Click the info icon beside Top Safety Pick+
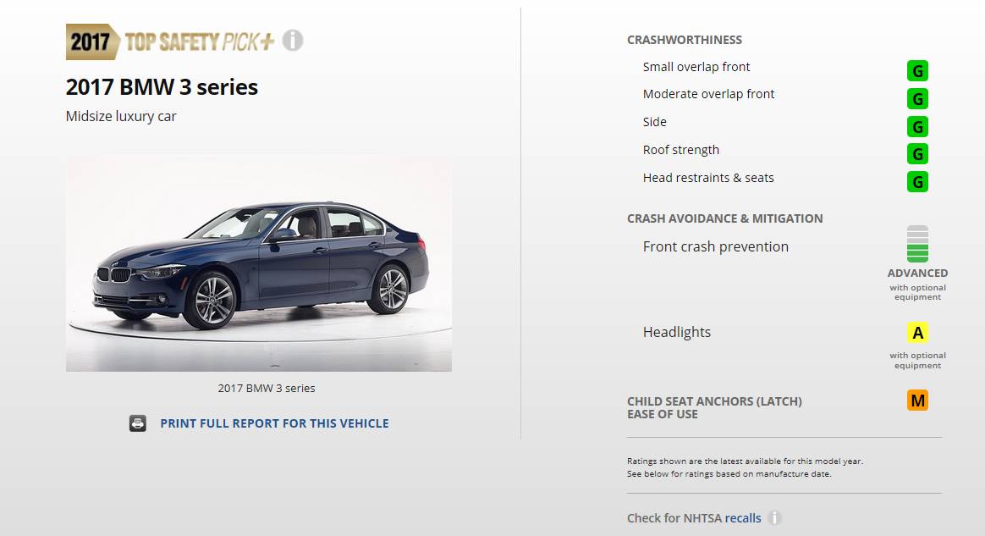This screenshot has height=536, width=985. [x=293, y=41]
